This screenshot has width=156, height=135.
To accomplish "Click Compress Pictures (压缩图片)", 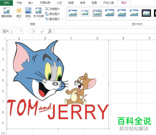I will point(52,9).
